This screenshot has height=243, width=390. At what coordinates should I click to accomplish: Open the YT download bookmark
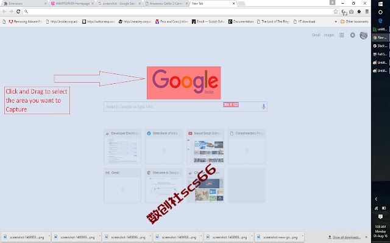coord(304,22)
